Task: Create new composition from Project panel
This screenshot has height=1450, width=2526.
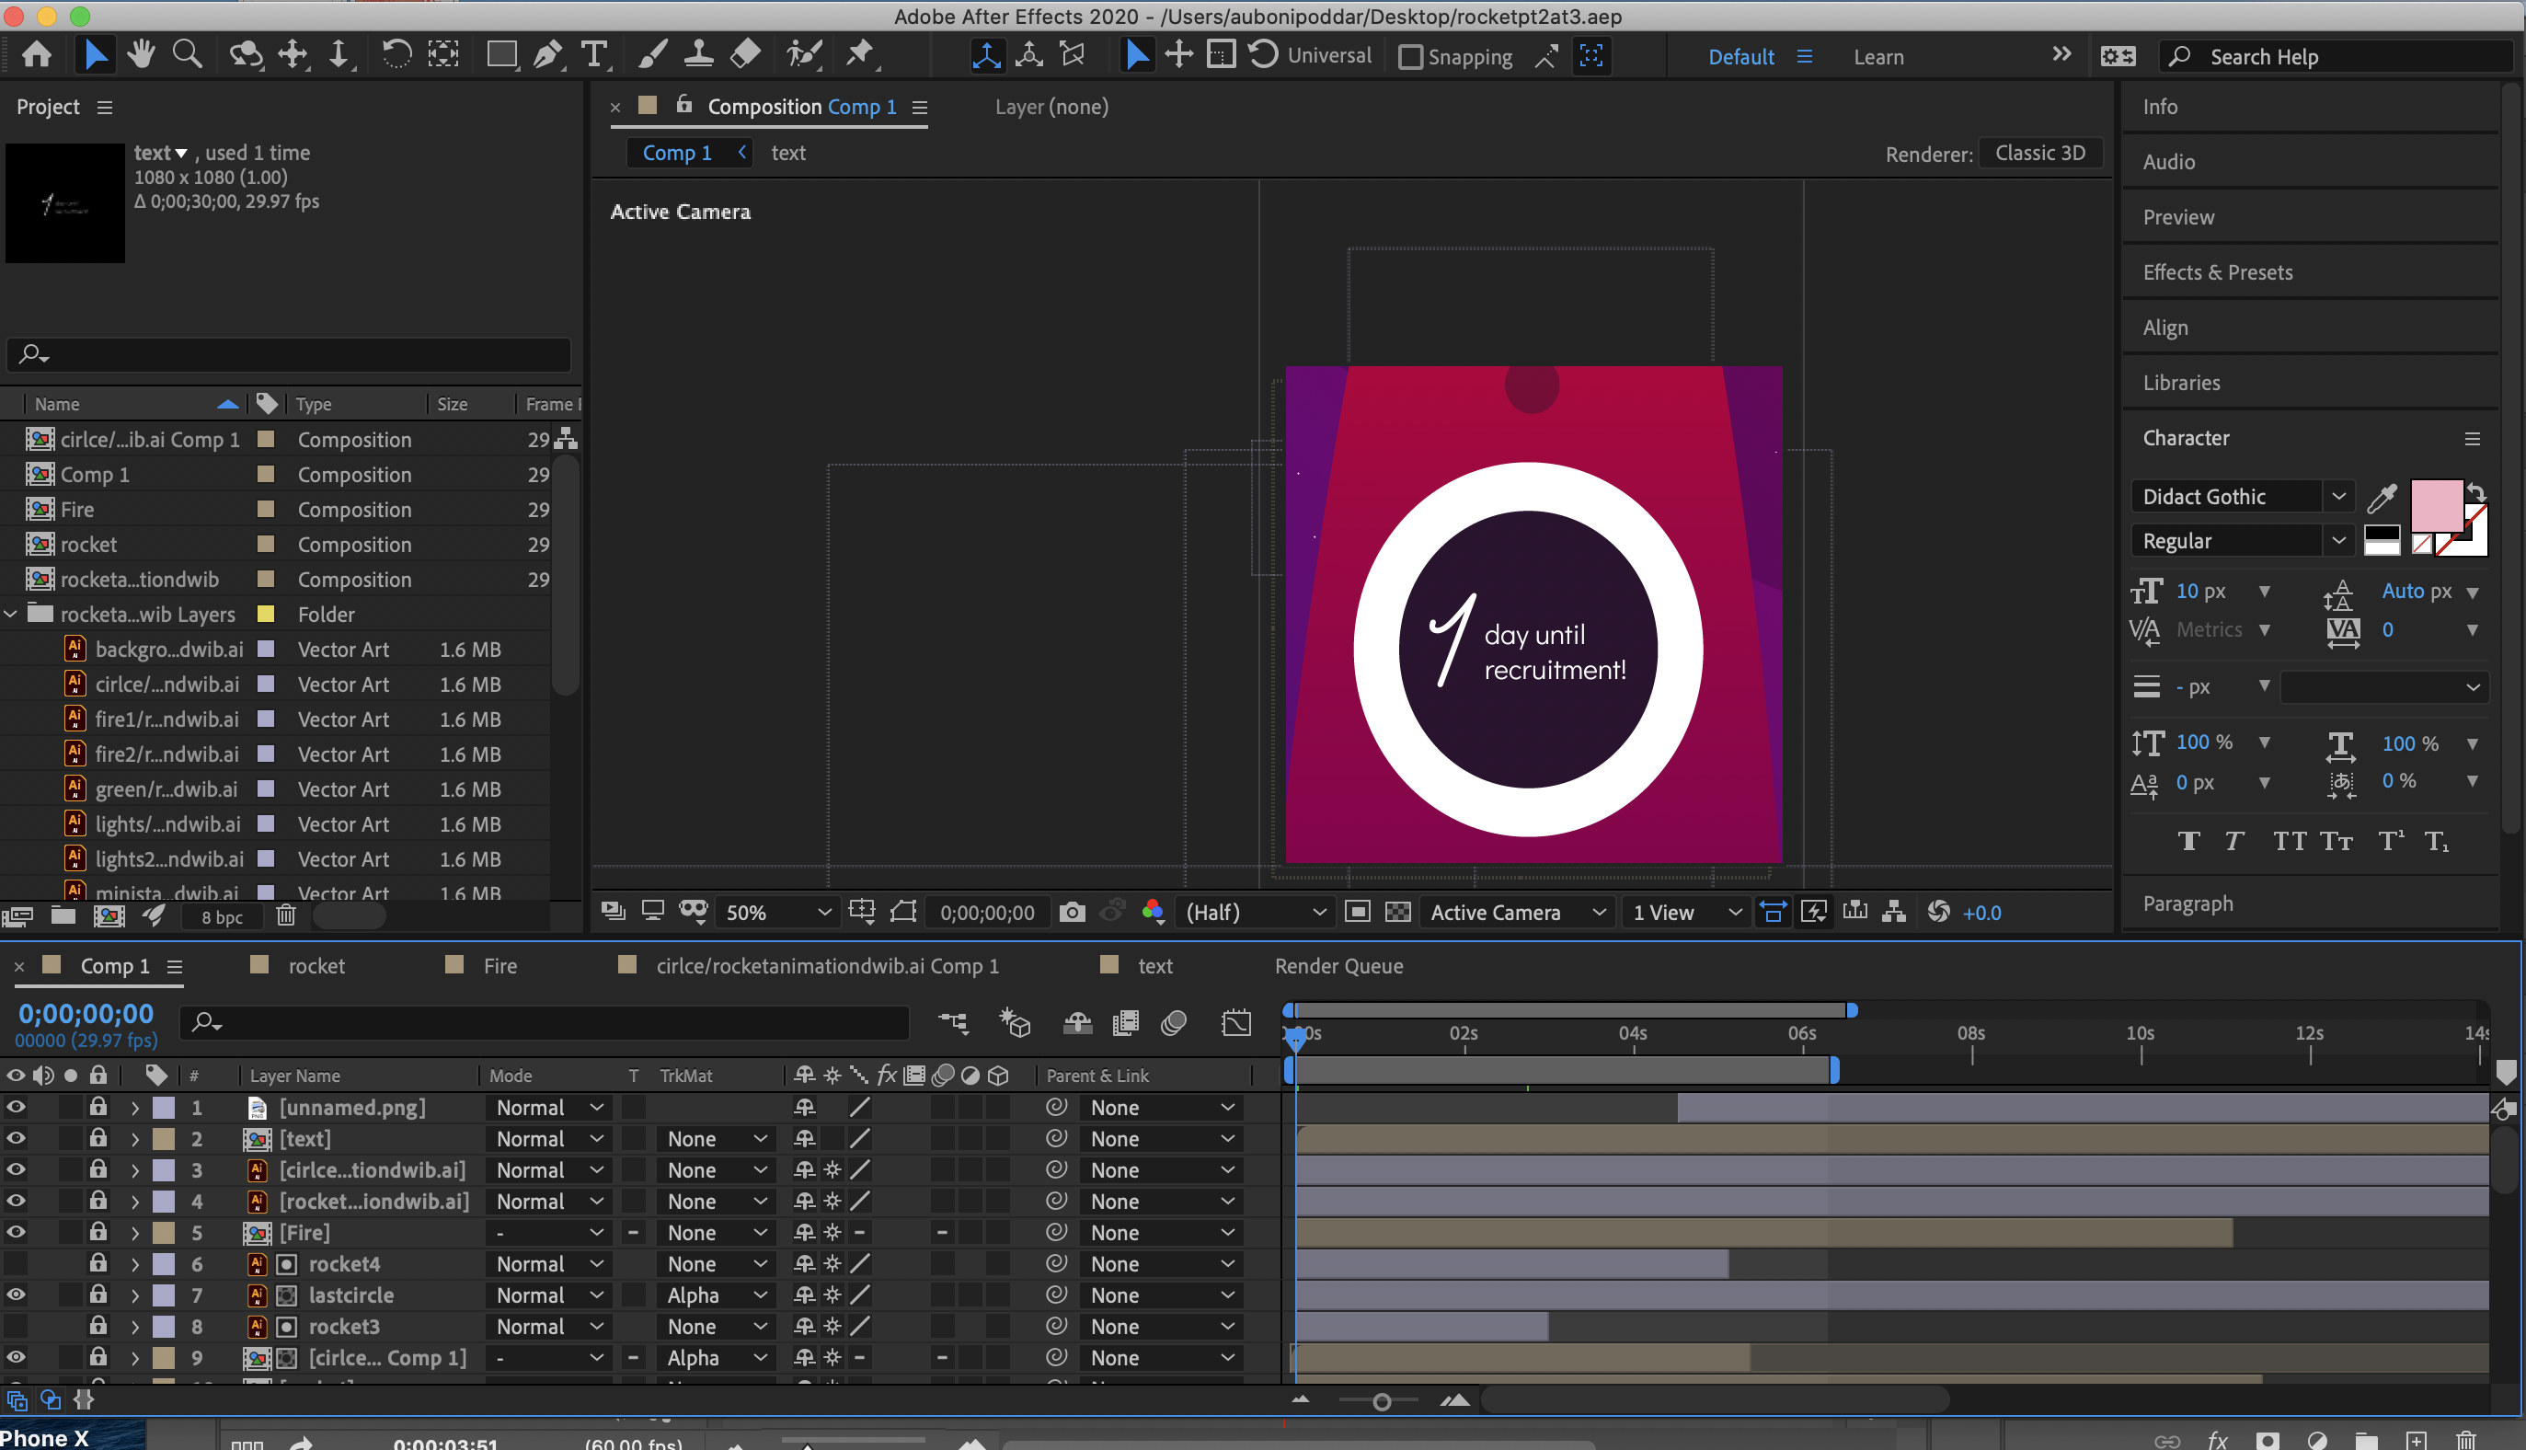Action: tap(109, 915)
